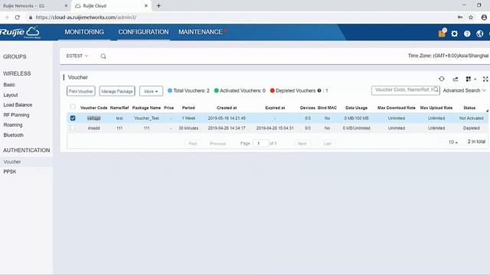
Task: Click the globe language icon
Action: pos(480,34)
